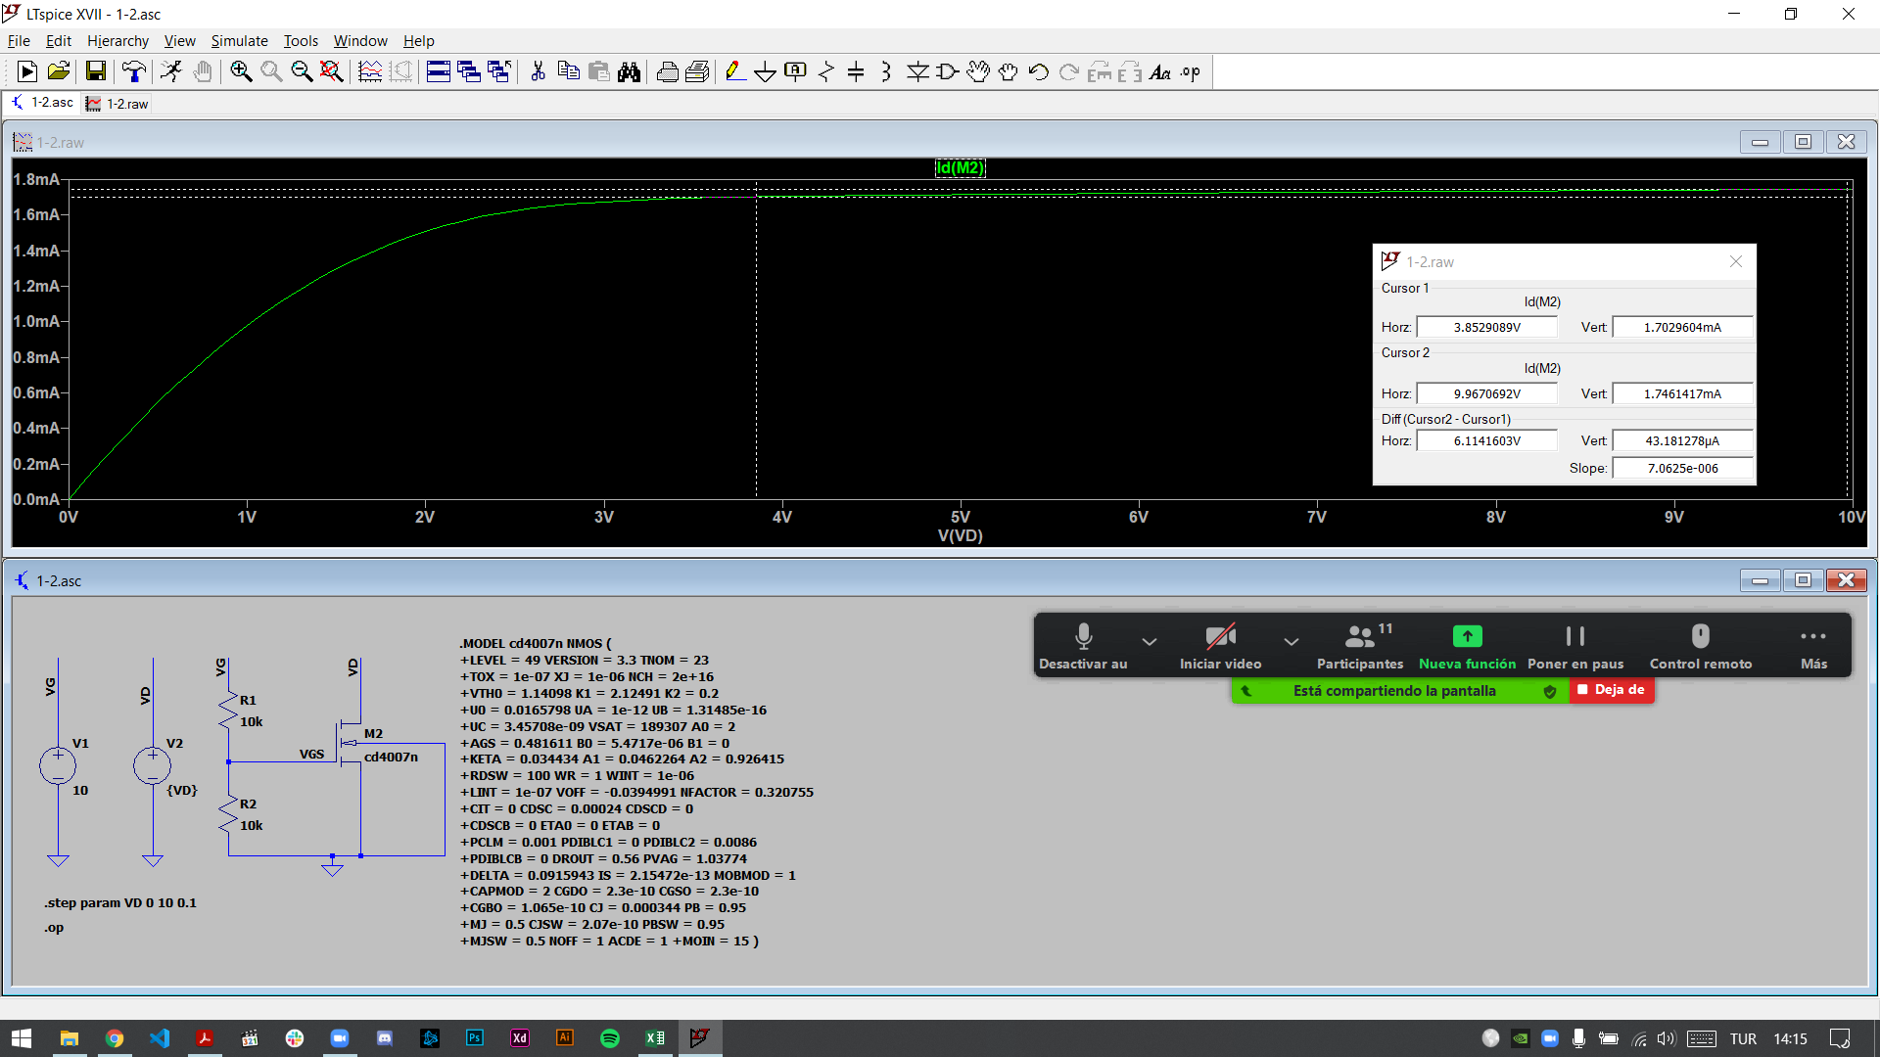
Task: Pause sharing with Poner en pausa
Action: 1574,646
